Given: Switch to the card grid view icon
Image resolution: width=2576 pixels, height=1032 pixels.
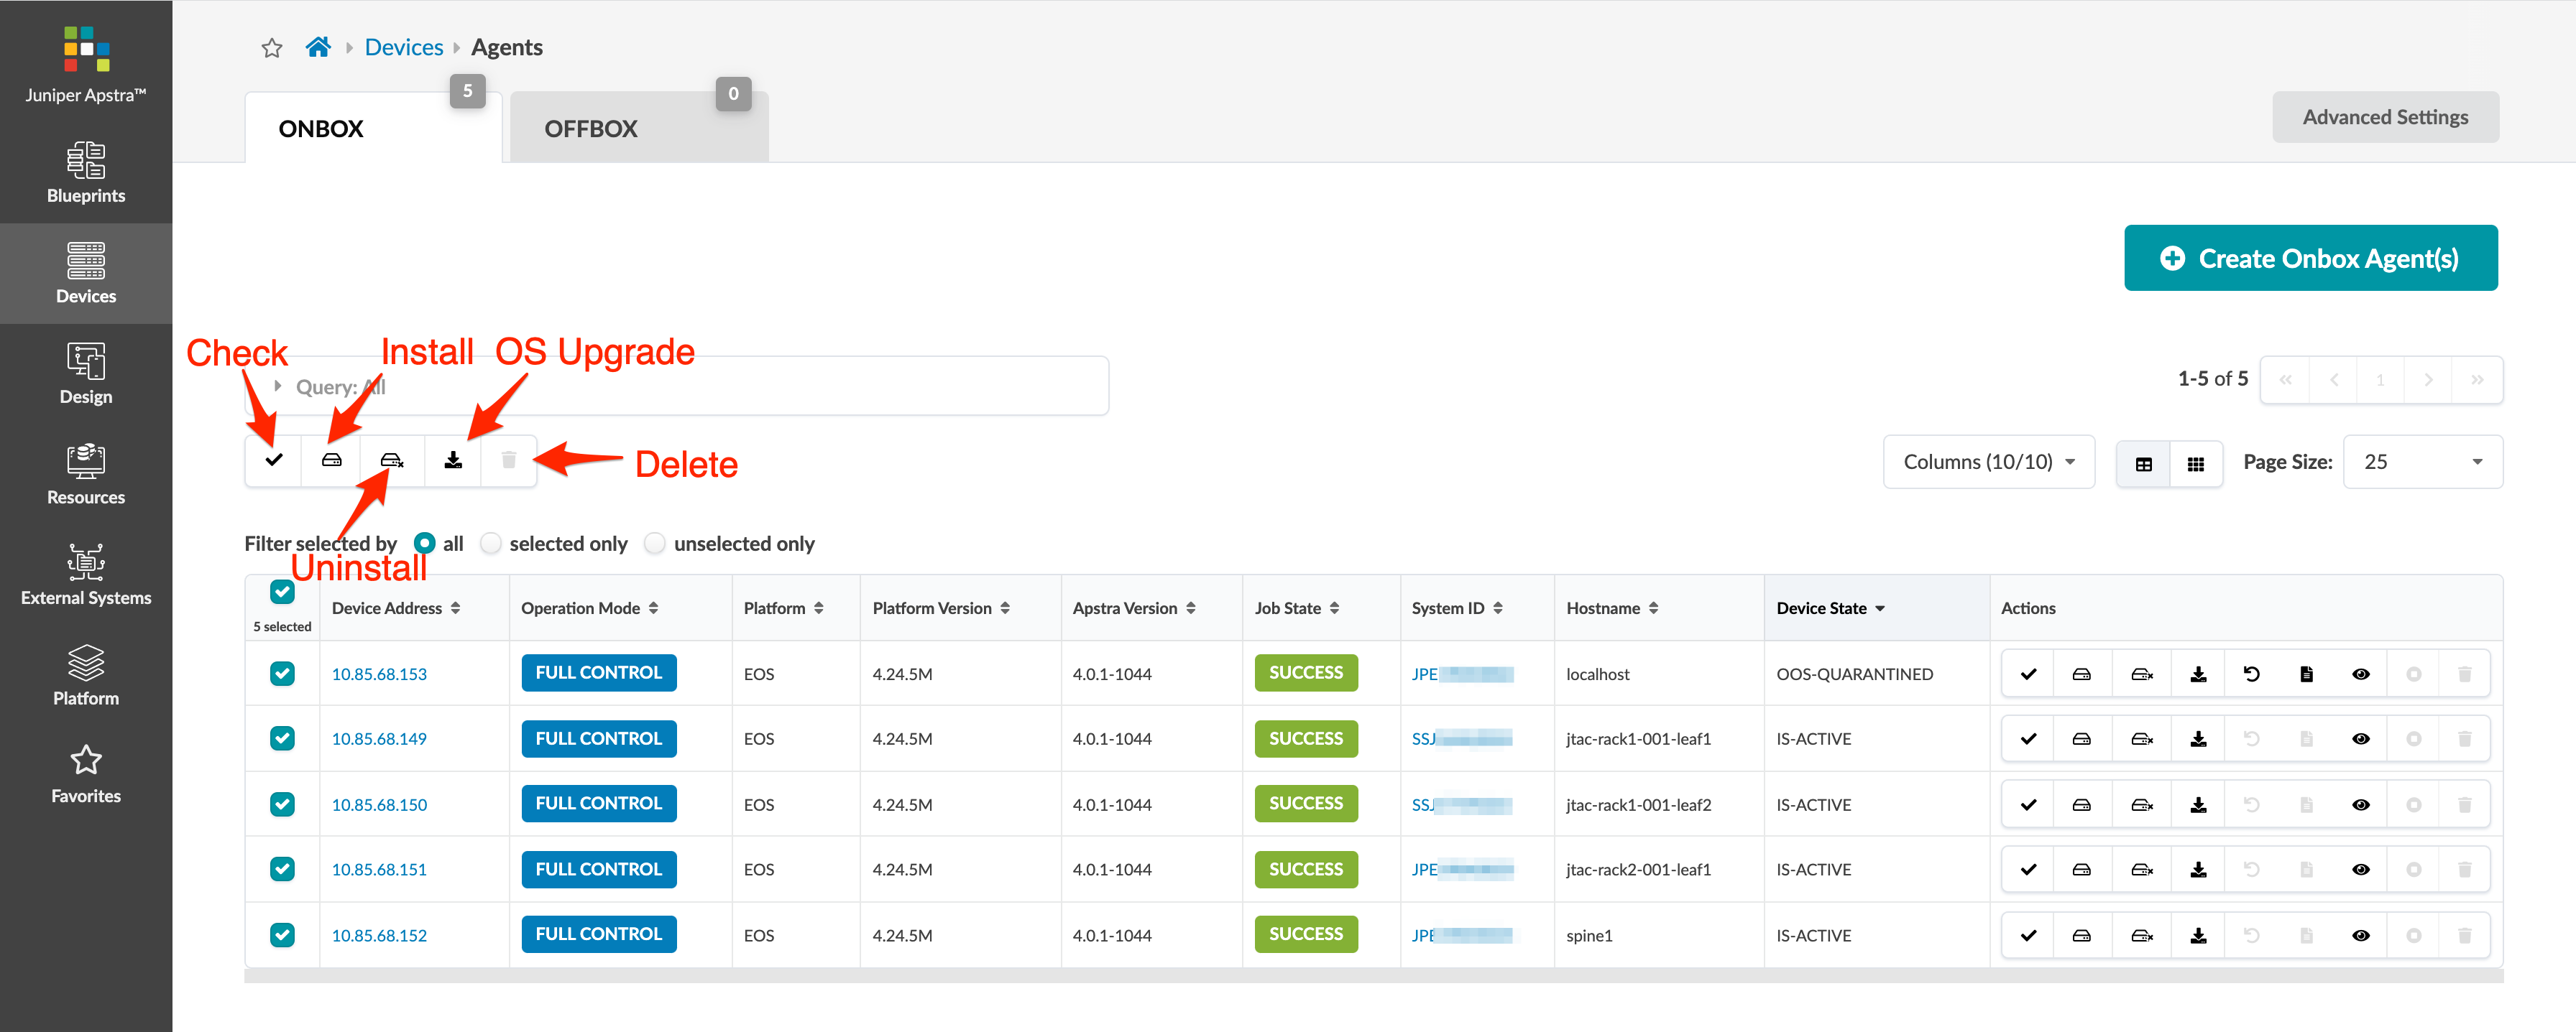Looking at the screenshot, I should (x=2195, y=463).
